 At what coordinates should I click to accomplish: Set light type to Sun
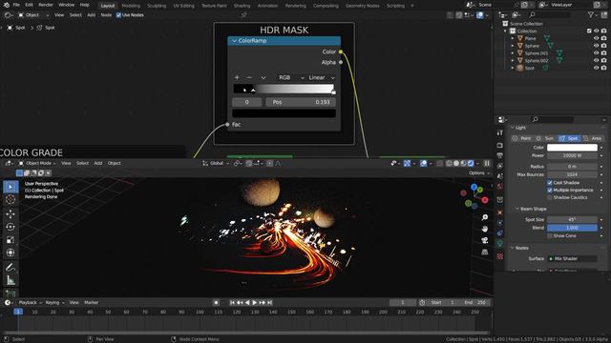tap(545, 138)
